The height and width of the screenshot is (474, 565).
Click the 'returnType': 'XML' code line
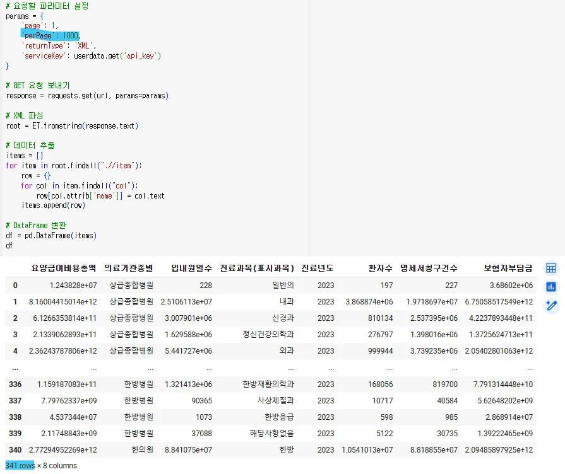click(x=59, y=46)
